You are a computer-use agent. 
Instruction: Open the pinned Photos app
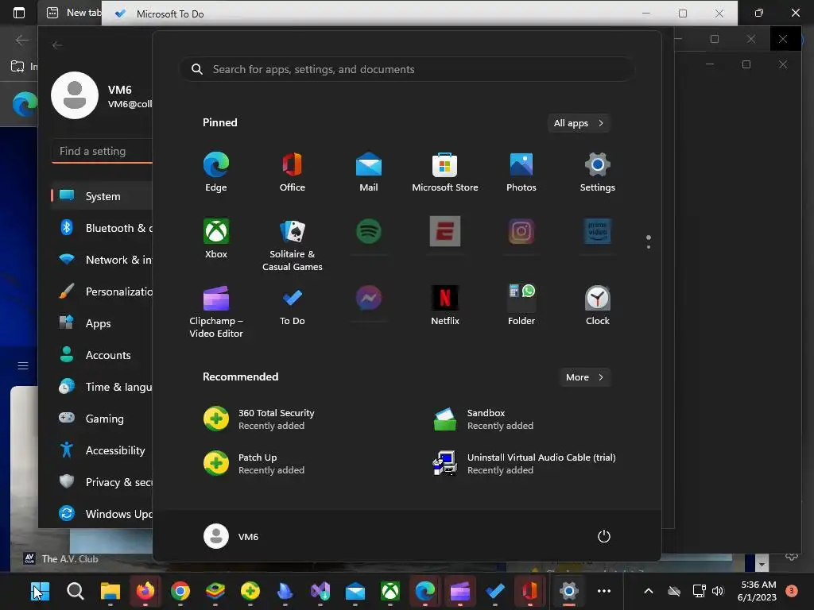tap(521, 172)
